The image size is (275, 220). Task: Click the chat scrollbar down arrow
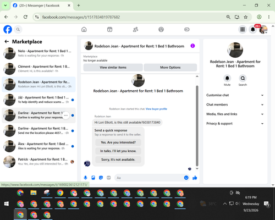coord(197,169)
